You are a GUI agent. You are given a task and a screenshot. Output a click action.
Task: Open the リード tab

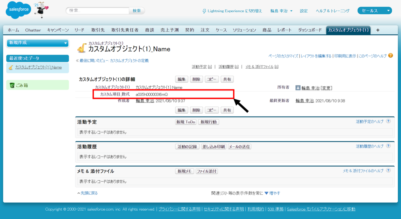click(80, 30)
